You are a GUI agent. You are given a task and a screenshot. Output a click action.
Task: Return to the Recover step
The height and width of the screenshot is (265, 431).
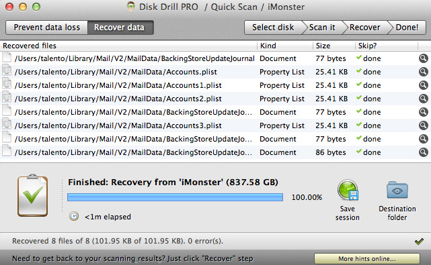(x=366, y=28)
